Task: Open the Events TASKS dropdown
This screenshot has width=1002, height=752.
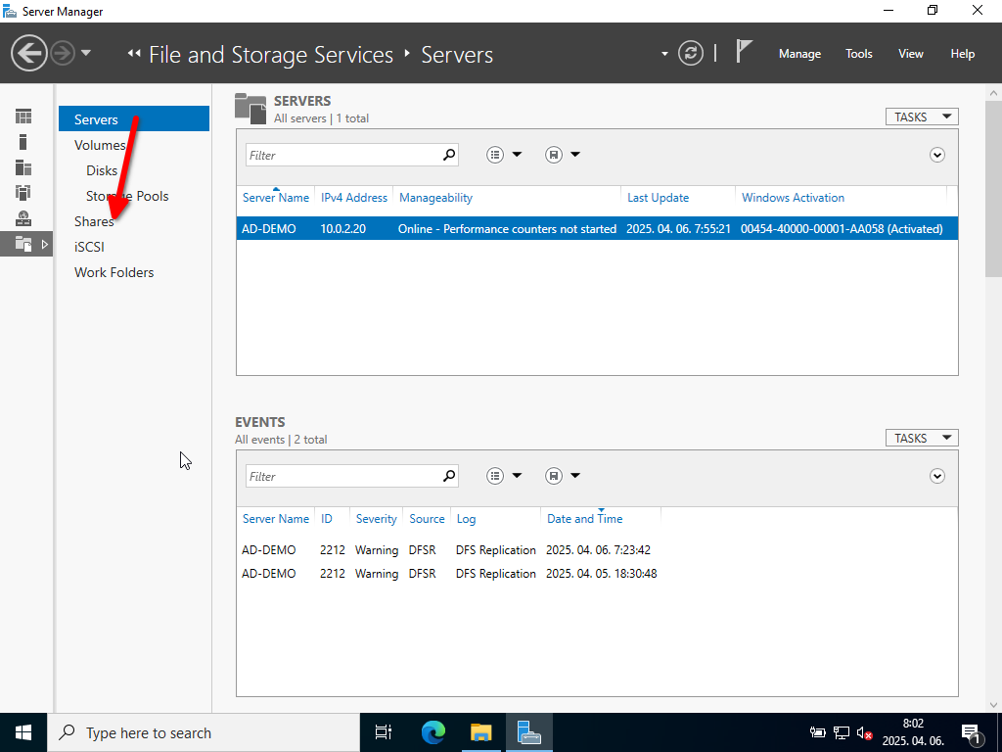Action: pyautogui.click(x=922, y=438)
